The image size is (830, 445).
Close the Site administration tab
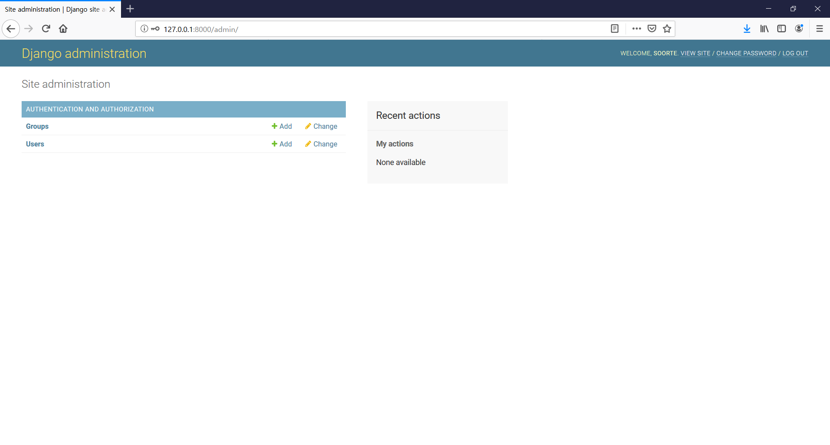click(112, 9)
